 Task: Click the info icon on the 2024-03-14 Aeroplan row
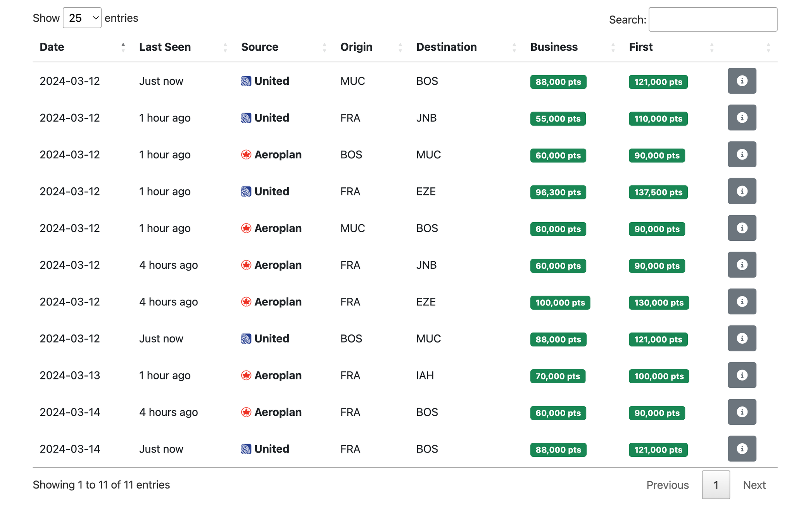(742, 412)
